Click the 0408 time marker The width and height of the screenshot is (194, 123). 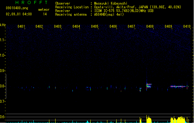[x=150, y=26]
